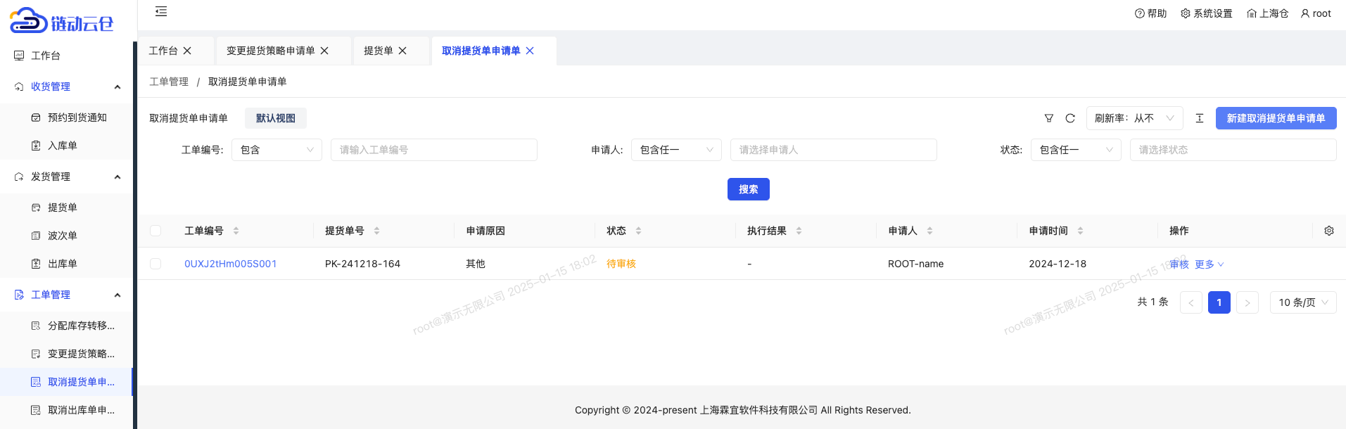Viewport: 1346px width, 429px height.
Task: Open table column settings gear icon
Action: pyautogui.click(x=1328, y=231)
